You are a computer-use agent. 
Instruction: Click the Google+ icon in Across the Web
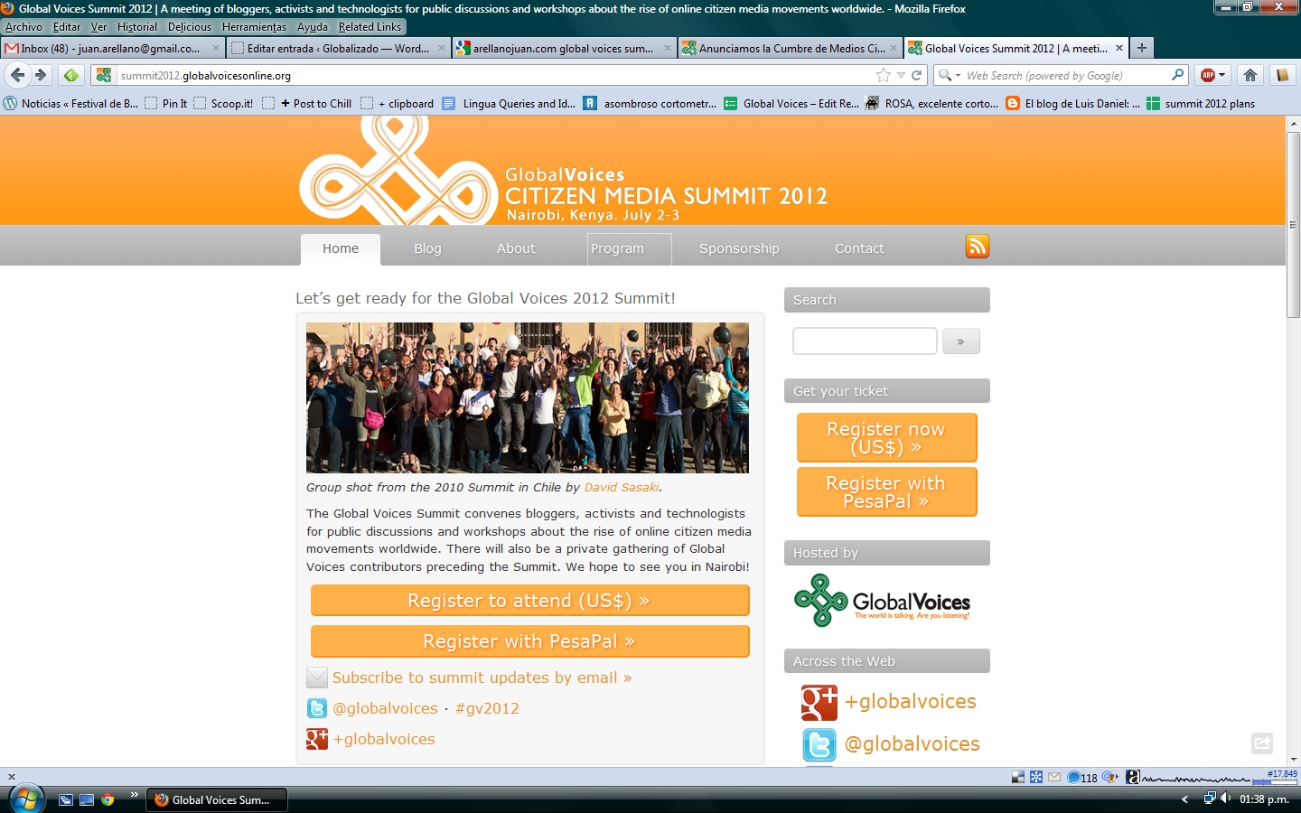[819, 702]
